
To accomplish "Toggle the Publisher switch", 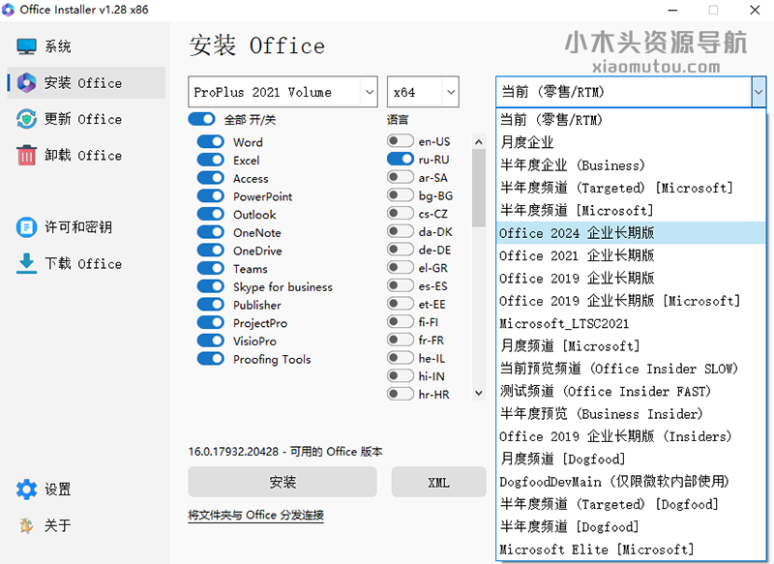I will (211, 305).
